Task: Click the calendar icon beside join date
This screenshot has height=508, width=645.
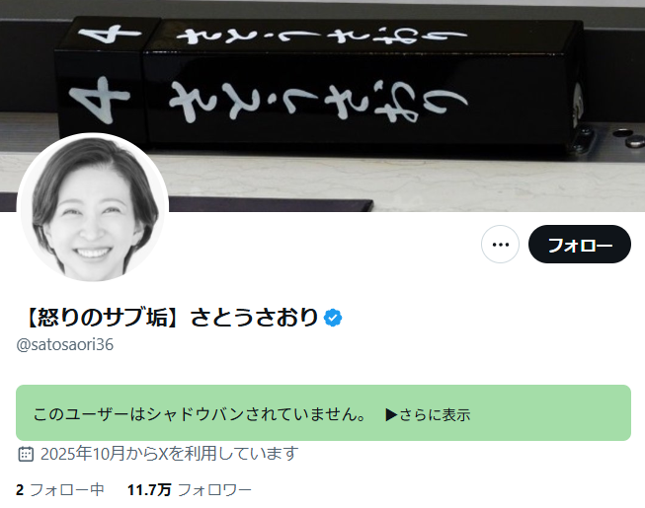Action: pyautogui.click(x=26, y=454)
